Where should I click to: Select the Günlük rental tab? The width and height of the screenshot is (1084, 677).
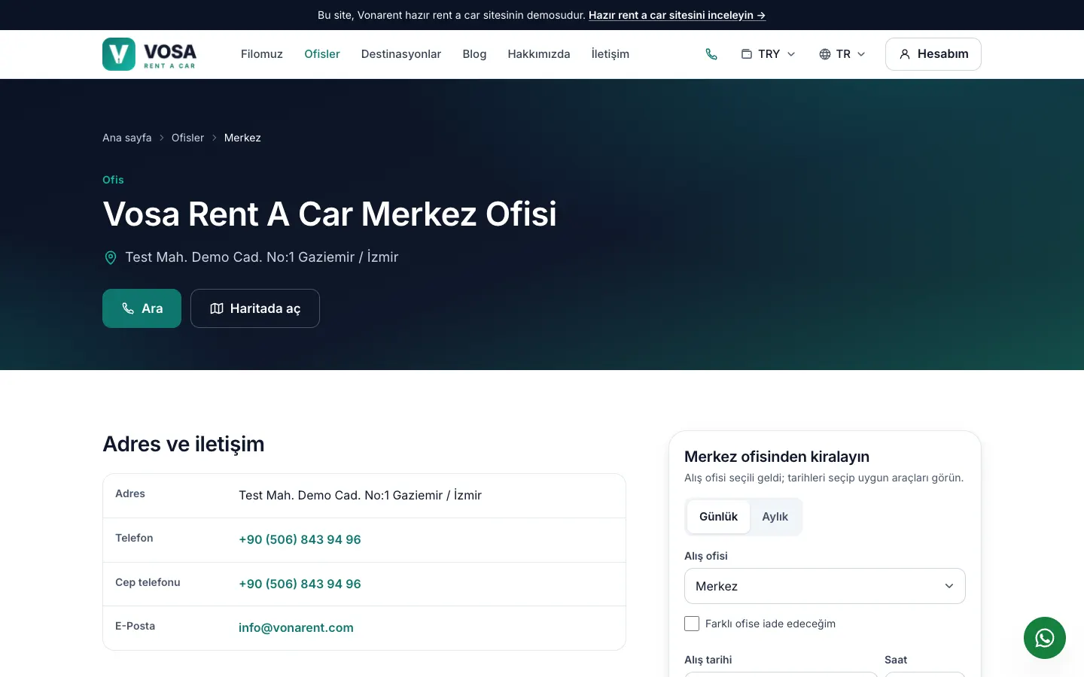[718, 517]
